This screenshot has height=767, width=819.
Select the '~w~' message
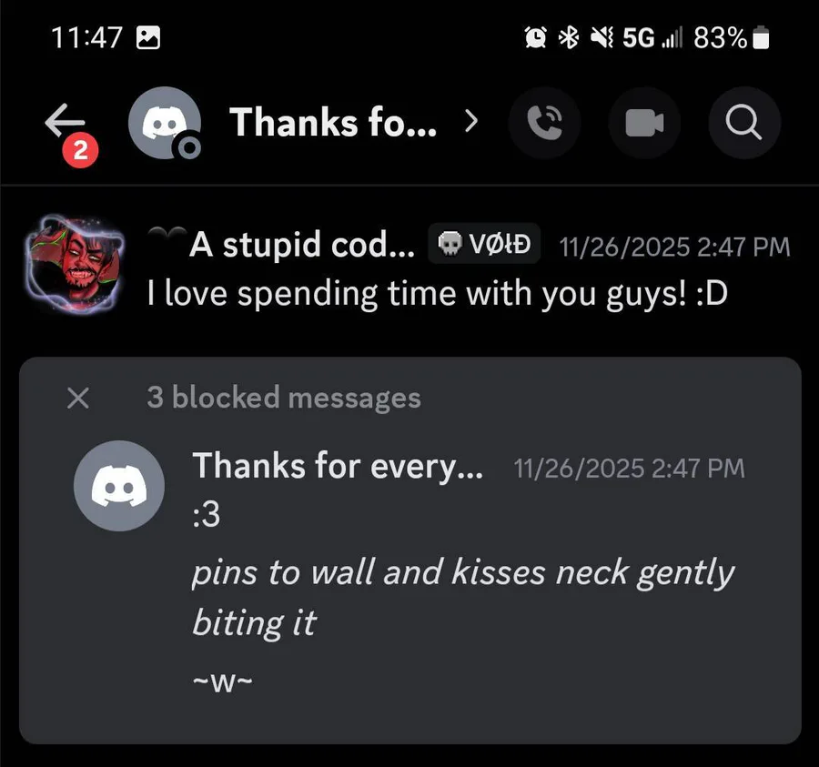pyautogui.click(x=223, y=681)
